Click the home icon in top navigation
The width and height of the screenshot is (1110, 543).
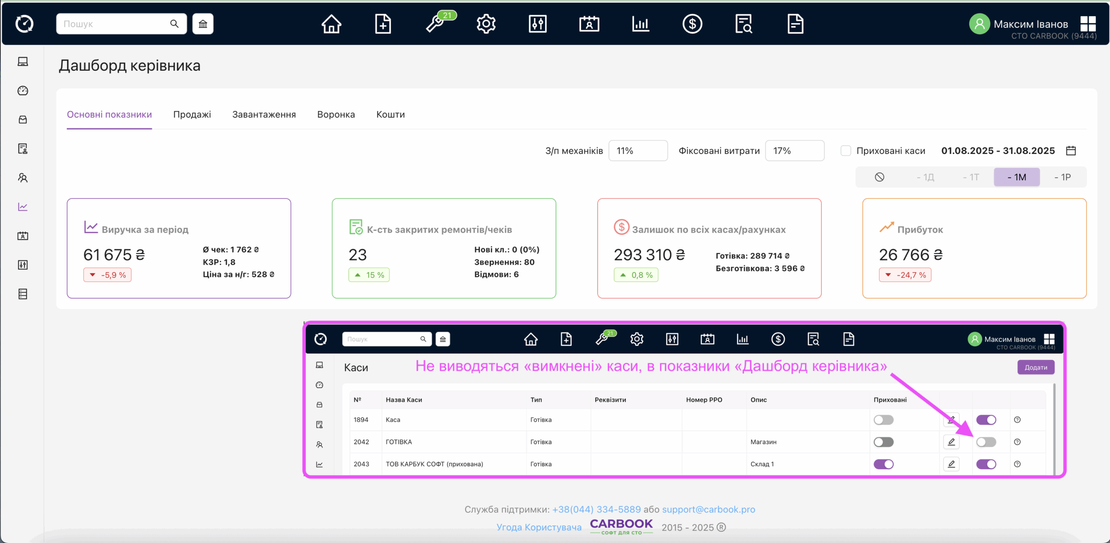coord(331,24)
